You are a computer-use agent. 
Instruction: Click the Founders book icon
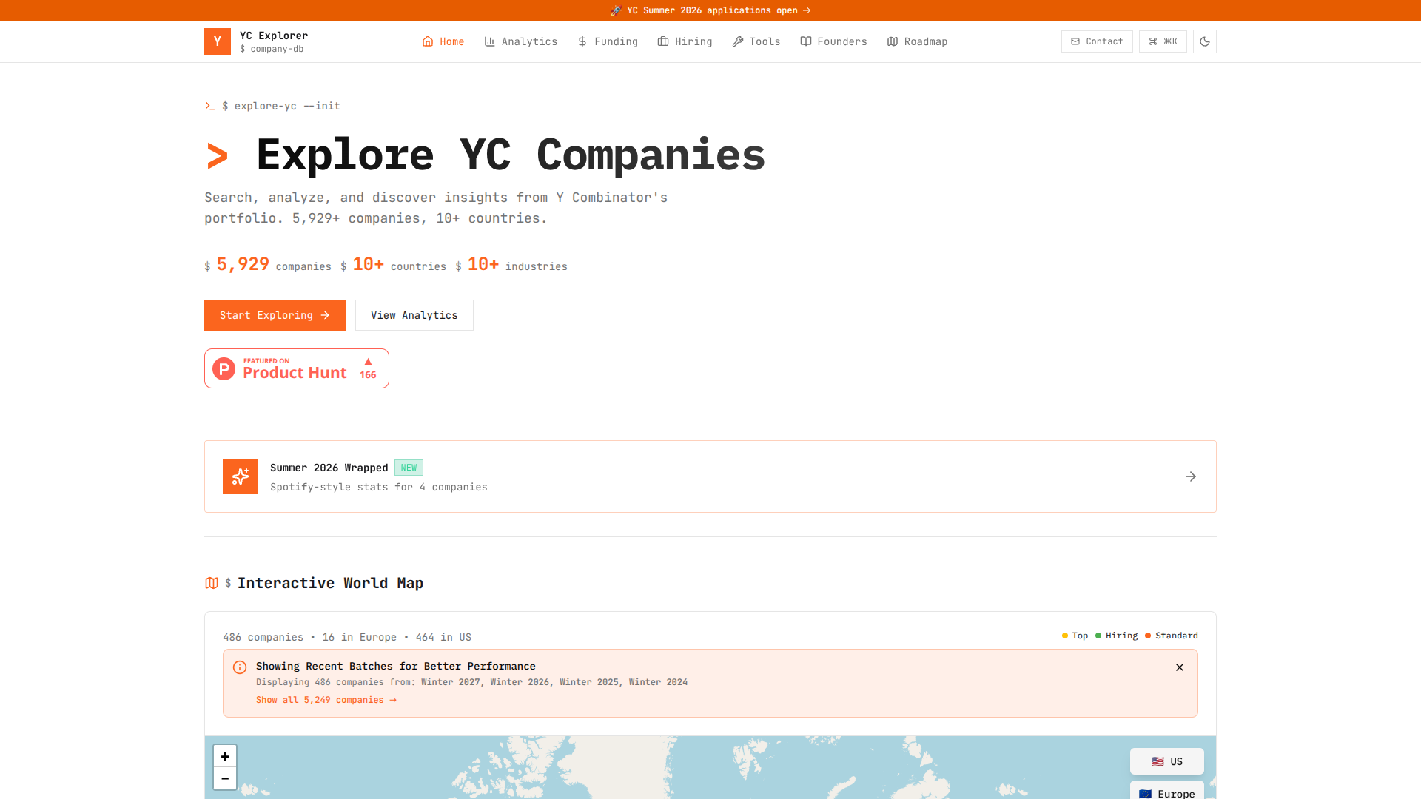[806, 41]
